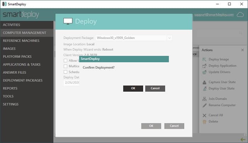Open the Computer Management section
The image size is (248, 143).
(x=25, y=33)
